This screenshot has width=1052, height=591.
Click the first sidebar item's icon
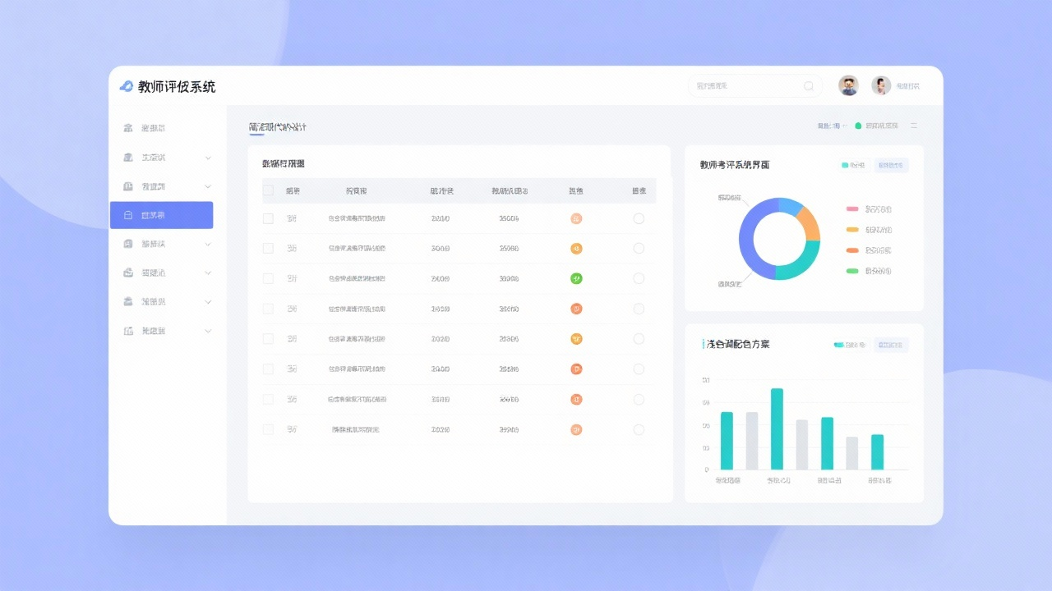pyautogui.click(x=127, y=128)
